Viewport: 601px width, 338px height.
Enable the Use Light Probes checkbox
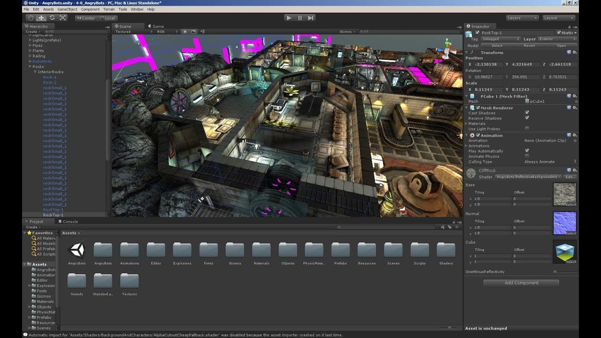coord(527,129)
